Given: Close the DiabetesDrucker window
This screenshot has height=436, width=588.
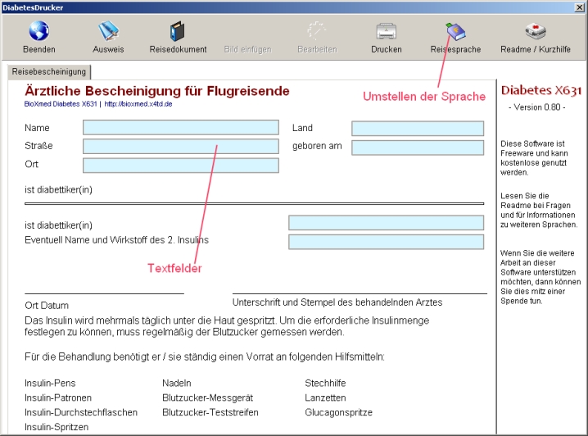Looking at the screenshot, I should tap(580, 7).
